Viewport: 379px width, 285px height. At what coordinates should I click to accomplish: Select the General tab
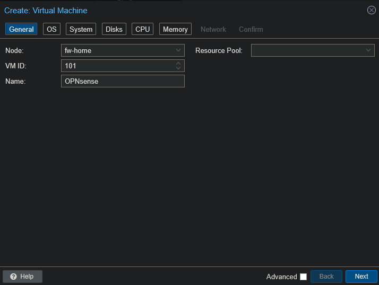[21, 29]
